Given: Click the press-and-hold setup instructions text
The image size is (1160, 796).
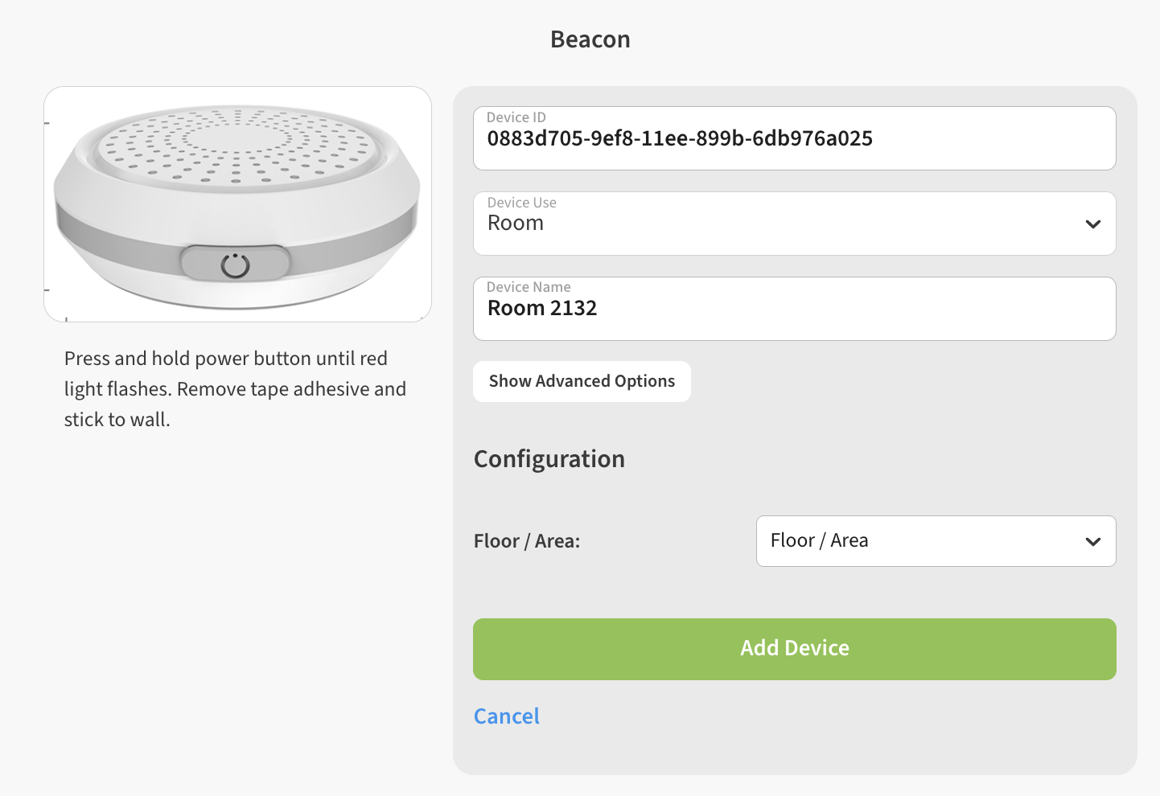Looking at the screenshot, I should coord(235,389).
